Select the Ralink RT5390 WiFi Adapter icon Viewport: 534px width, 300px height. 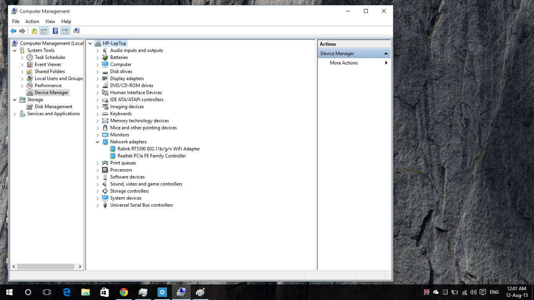tap(113, 149)
